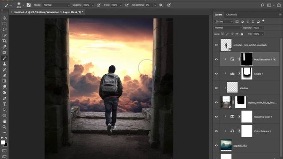Select the Smudge tool
Viewport: 283px width, 159px height.
4,87
